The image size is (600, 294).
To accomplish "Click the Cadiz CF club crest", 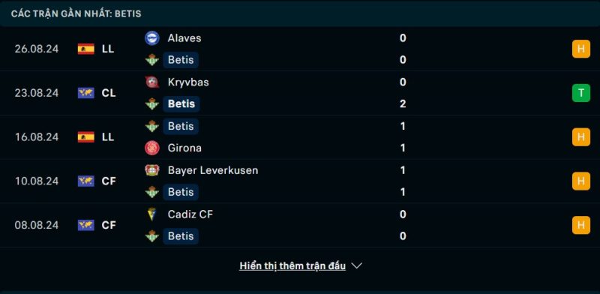I will click(x=152, y=214).
